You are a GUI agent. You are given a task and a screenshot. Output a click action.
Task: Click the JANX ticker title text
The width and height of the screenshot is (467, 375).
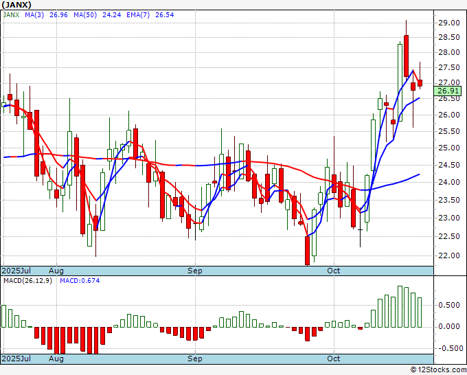16,5
